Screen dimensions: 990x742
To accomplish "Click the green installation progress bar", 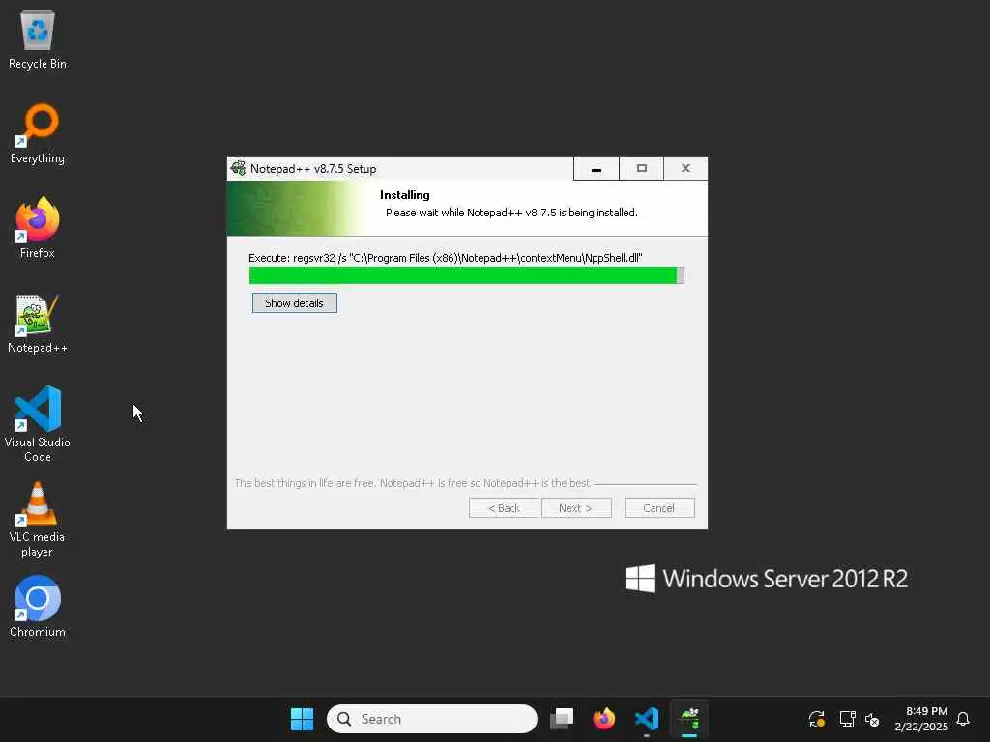I will [467, 275].
